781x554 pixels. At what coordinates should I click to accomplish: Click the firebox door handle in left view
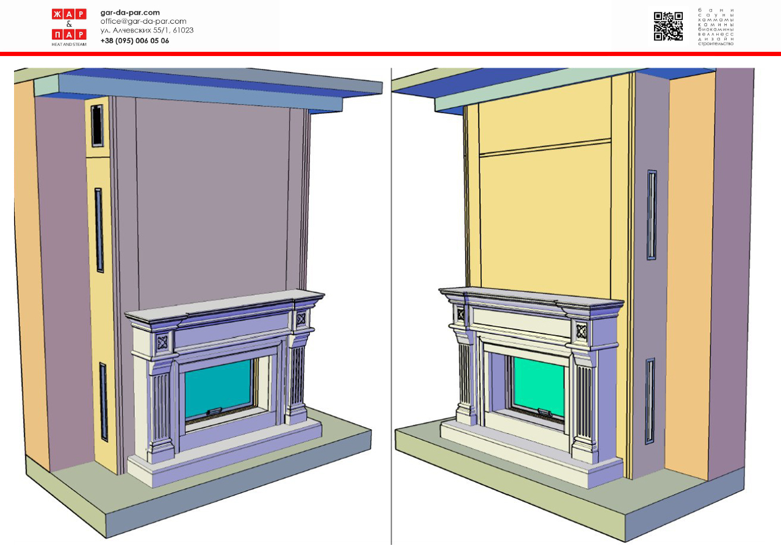[x=214, y=413]
